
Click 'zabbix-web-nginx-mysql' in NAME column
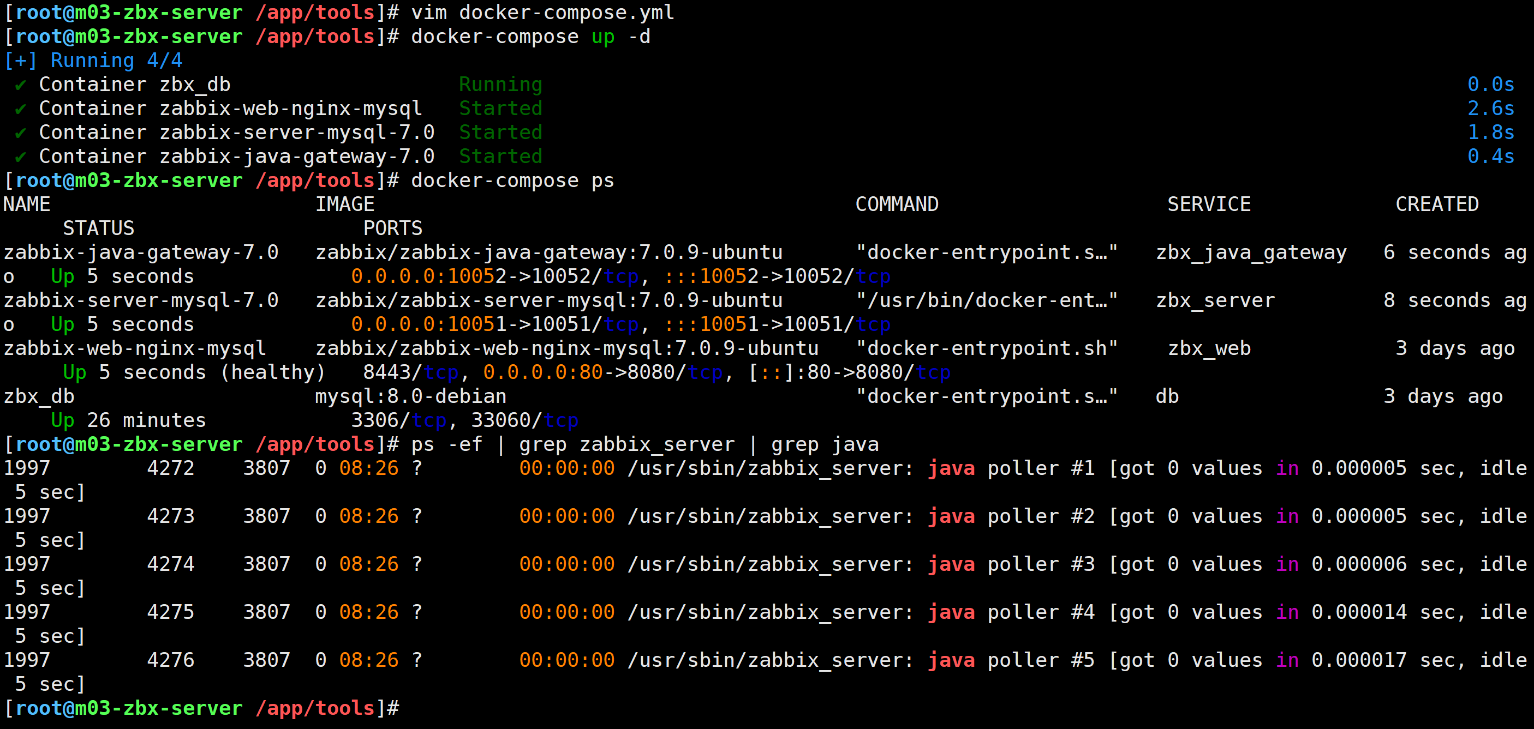(x=135, y=348)
